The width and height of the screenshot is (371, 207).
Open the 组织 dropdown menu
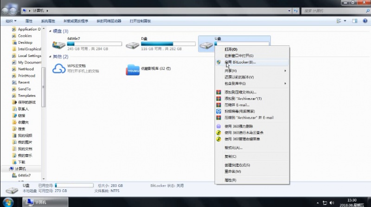(x=11, y=21)
